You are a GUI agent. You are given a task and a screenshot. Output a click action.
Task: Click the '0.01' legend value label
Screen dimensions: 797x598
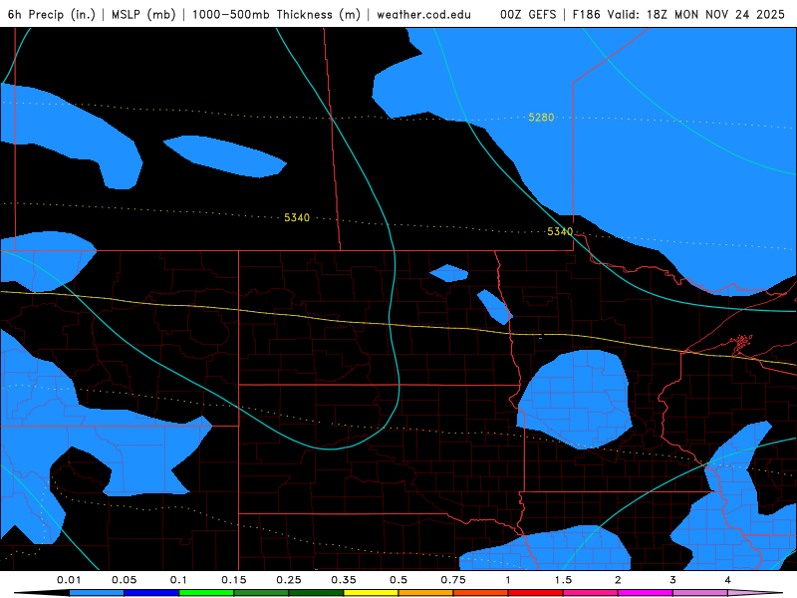click(69, 580)
